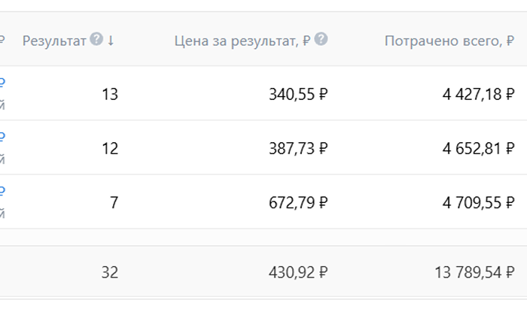The width and height of the screenshot is (527, 318).
Task: Click the sort arrow next to Результат
Action: point(111,41)
